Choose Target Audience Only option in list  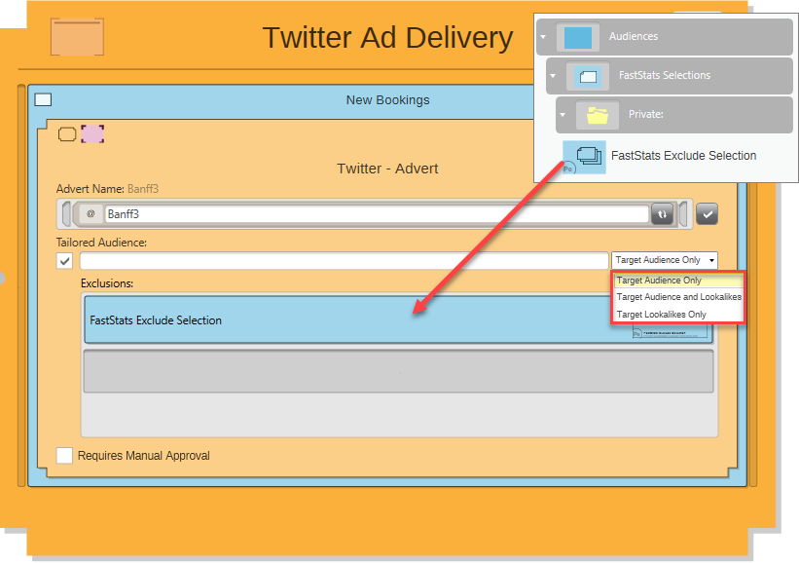coord(677,281)
